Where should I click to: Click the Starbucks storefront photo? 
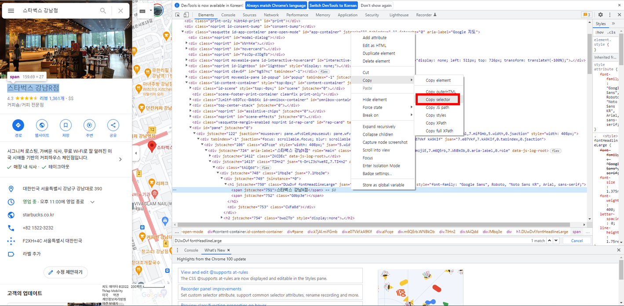66,48
